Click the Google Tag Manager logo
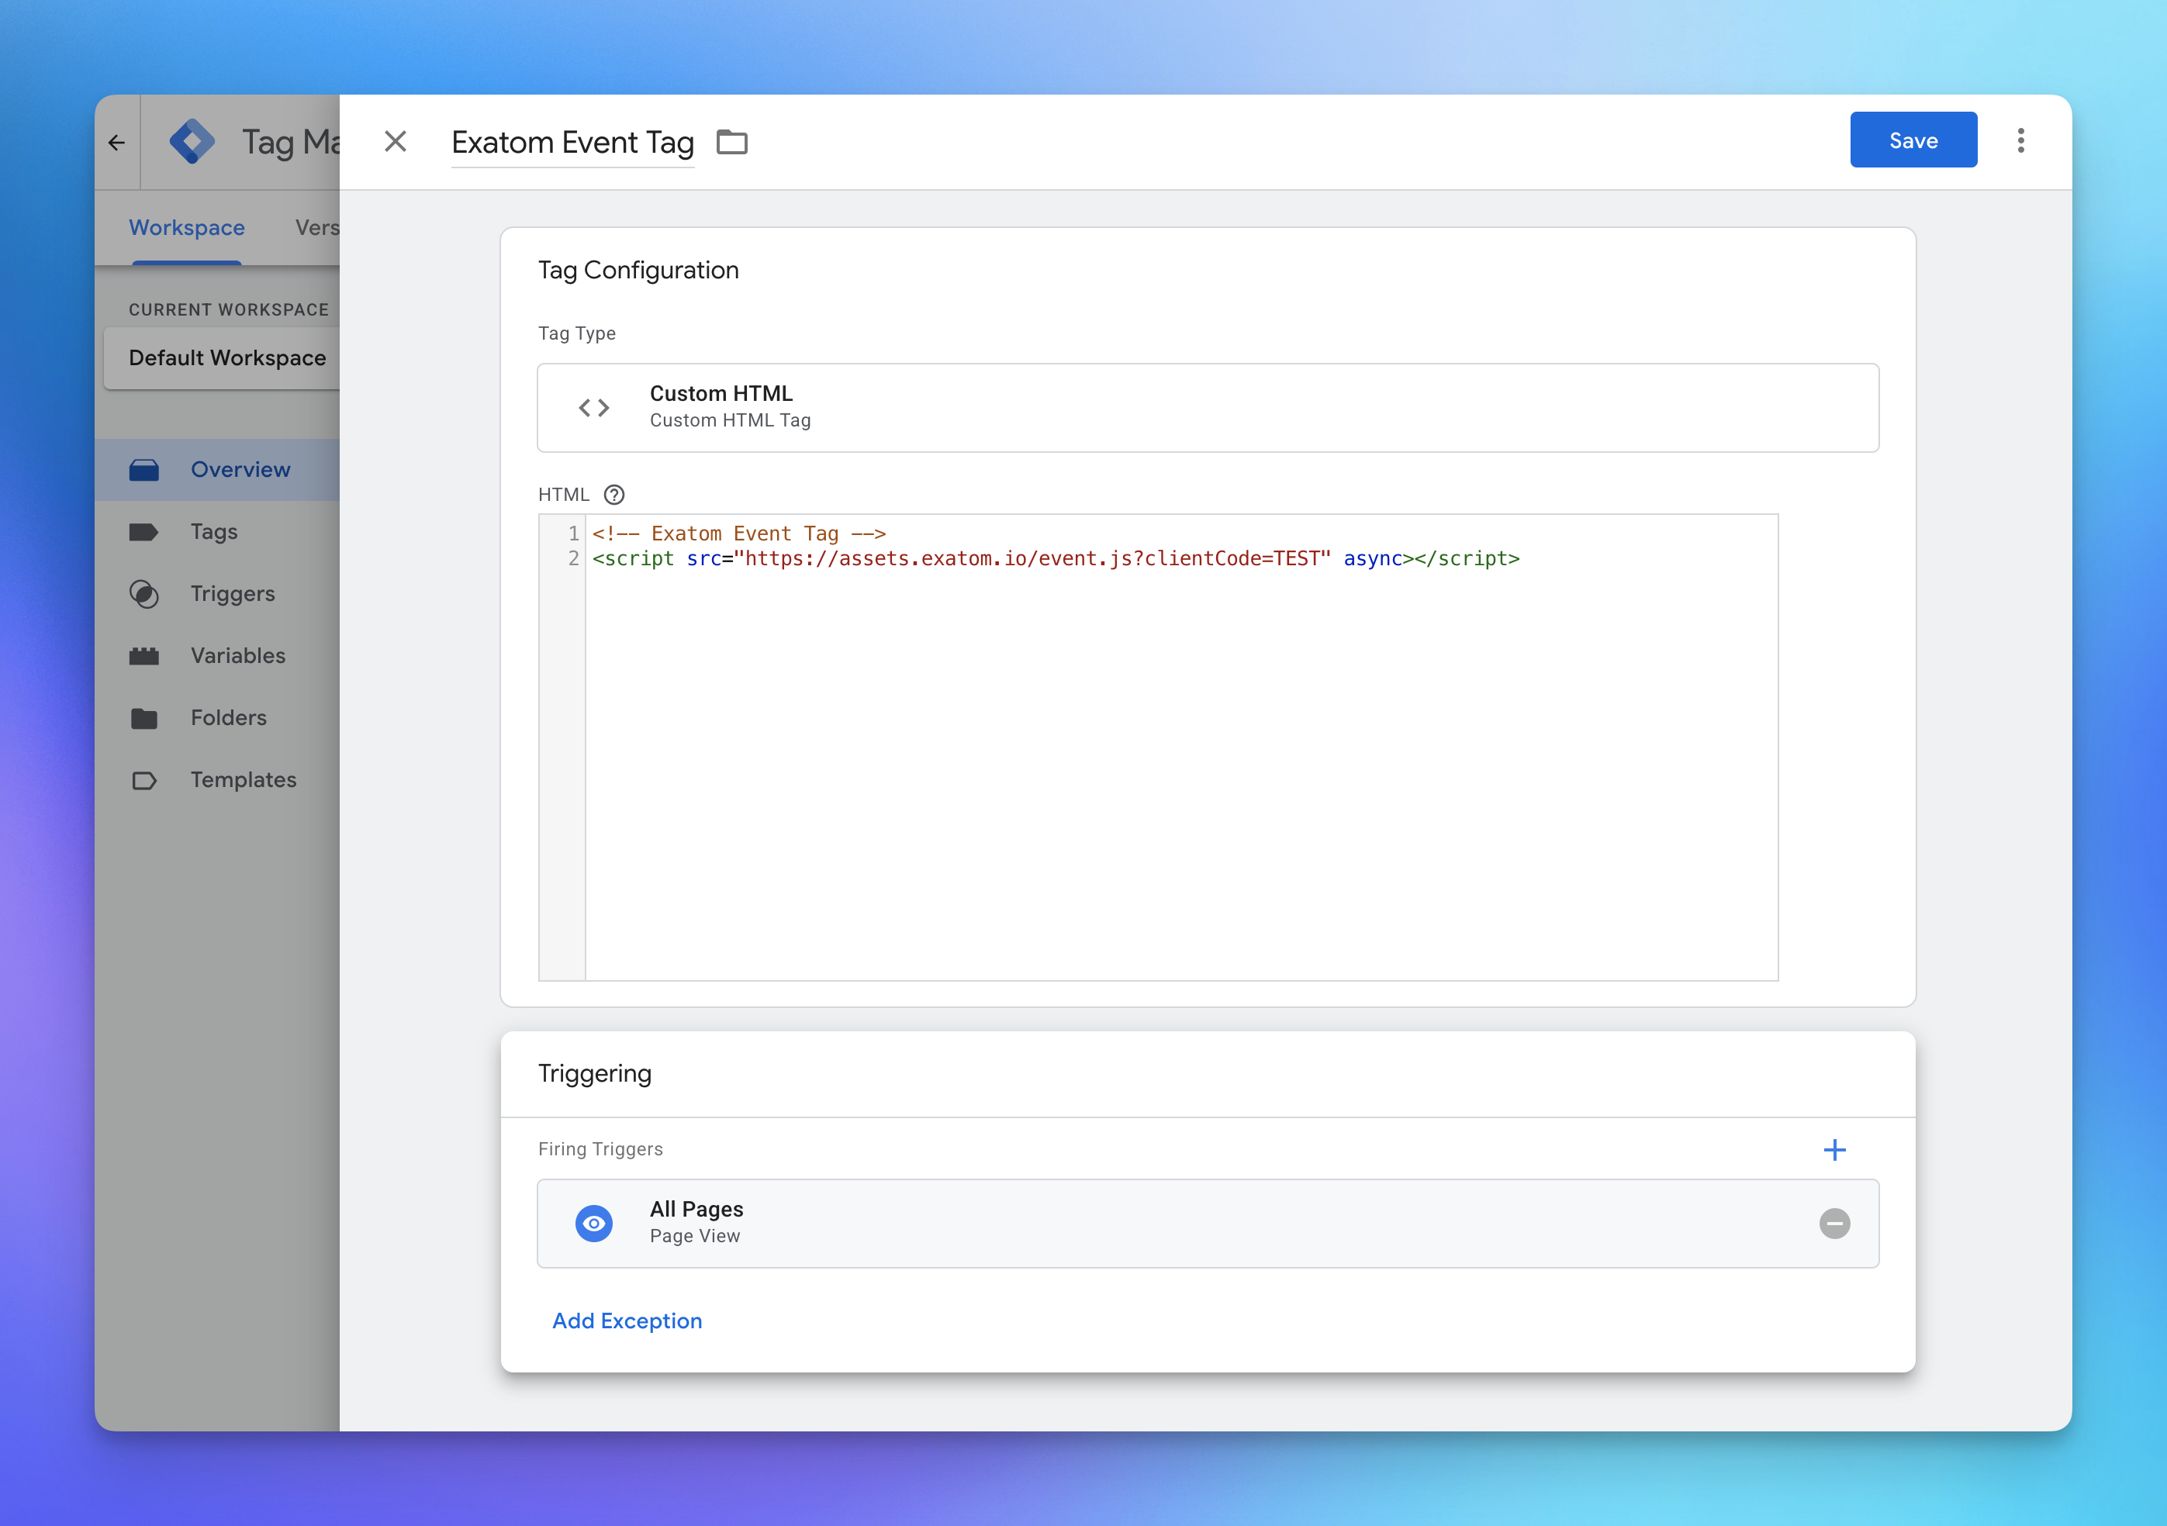Image resolution: width=2167 pixels, height=1526 pixels. [x=192, y=142]
